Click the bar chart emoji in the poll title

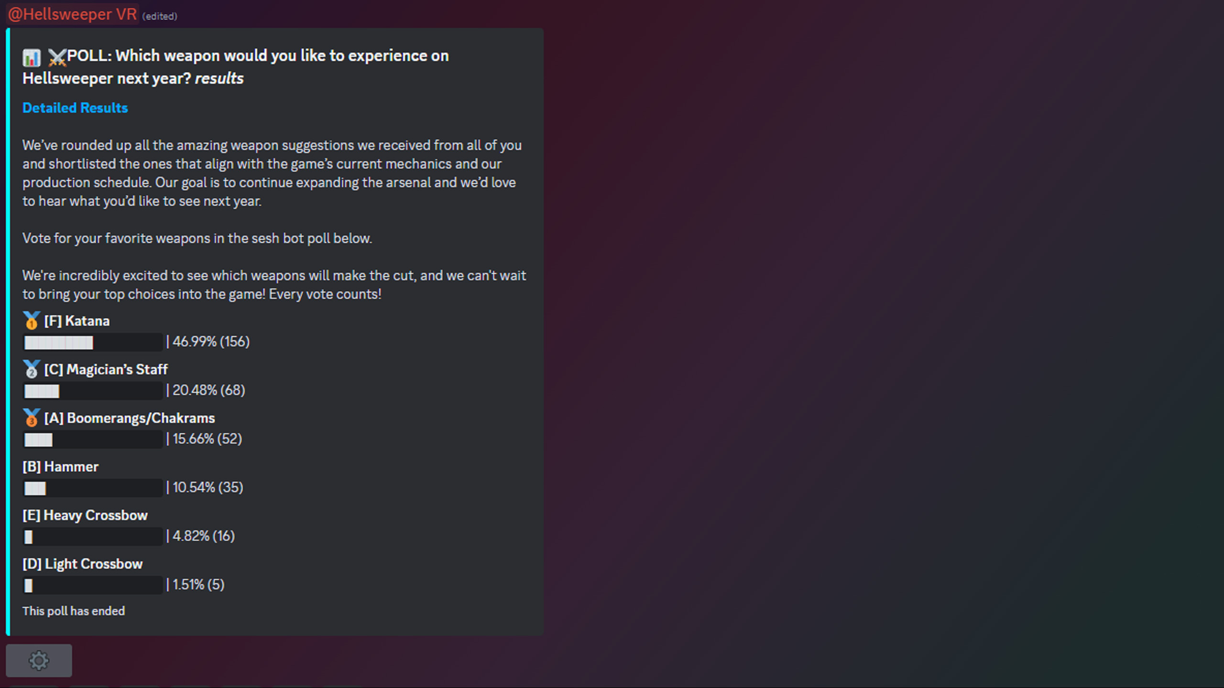(32, 58)
